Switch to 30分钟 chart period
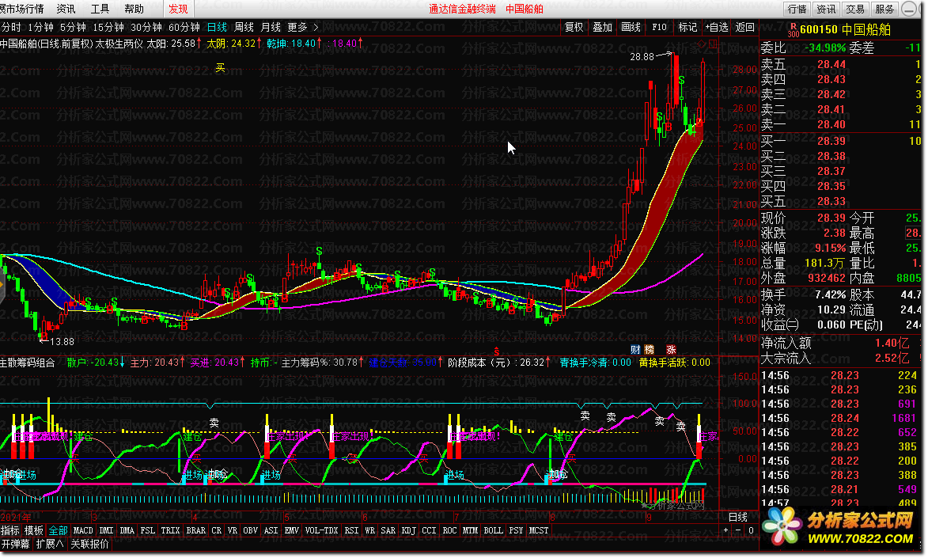The height and width of the screenshot is (558, 928). (x=146, y=27)
